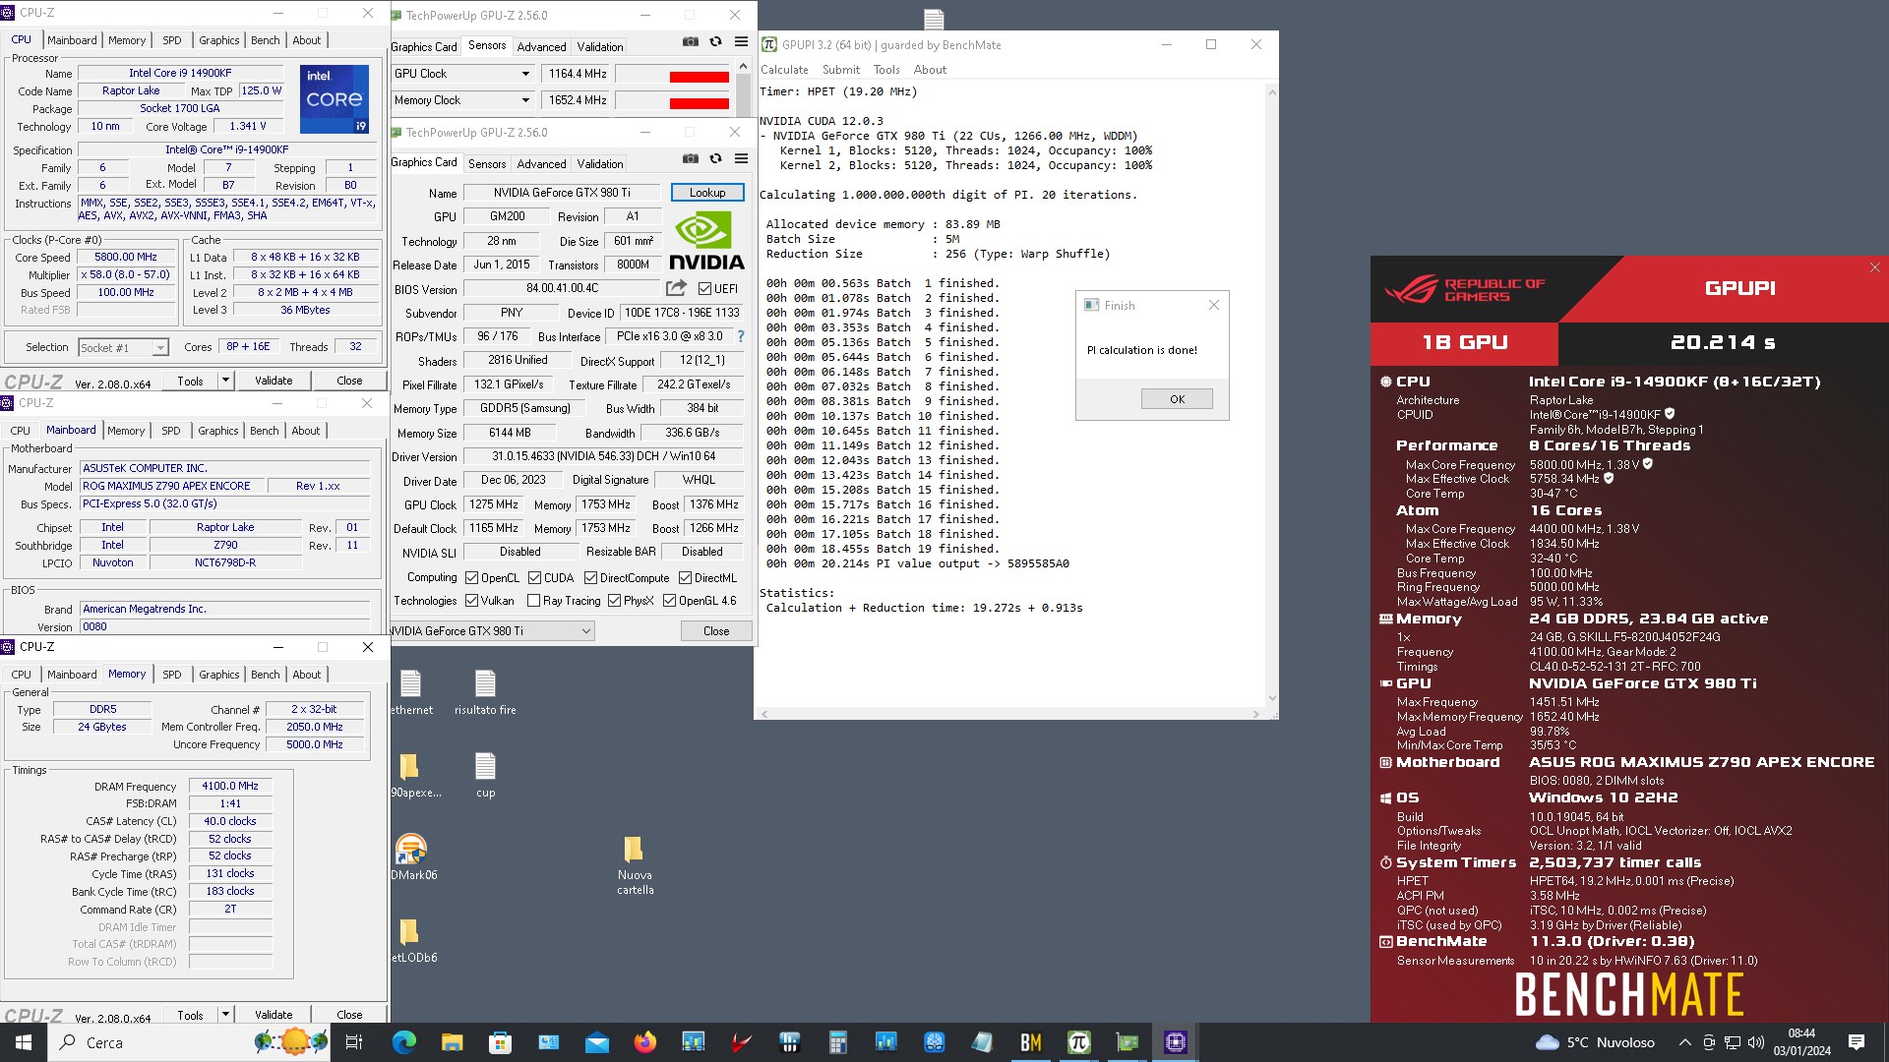
Task: Click the NVIDIA logo in GPU-Z
Action: tap(706, 241)
